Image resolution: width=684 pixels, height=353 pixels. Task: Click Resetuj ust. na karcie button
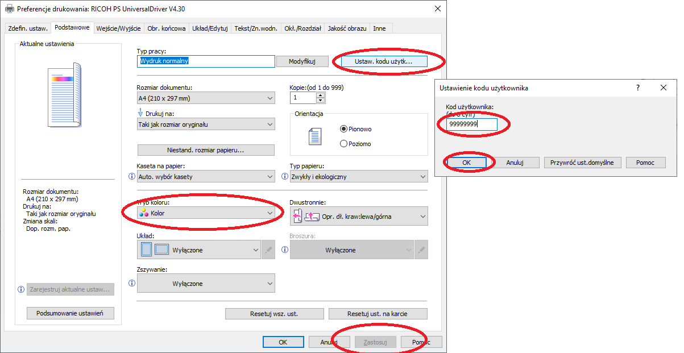pyautogui.click(x=378, y=314)
